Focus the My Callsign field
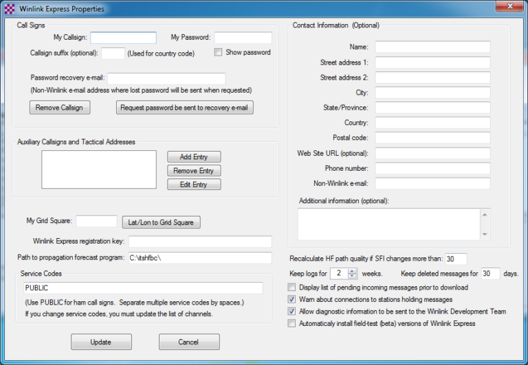This screenshot has width=528, height=365. click(123, 38)
